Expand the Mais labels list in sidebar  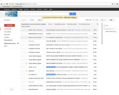(x=6, y=46)
